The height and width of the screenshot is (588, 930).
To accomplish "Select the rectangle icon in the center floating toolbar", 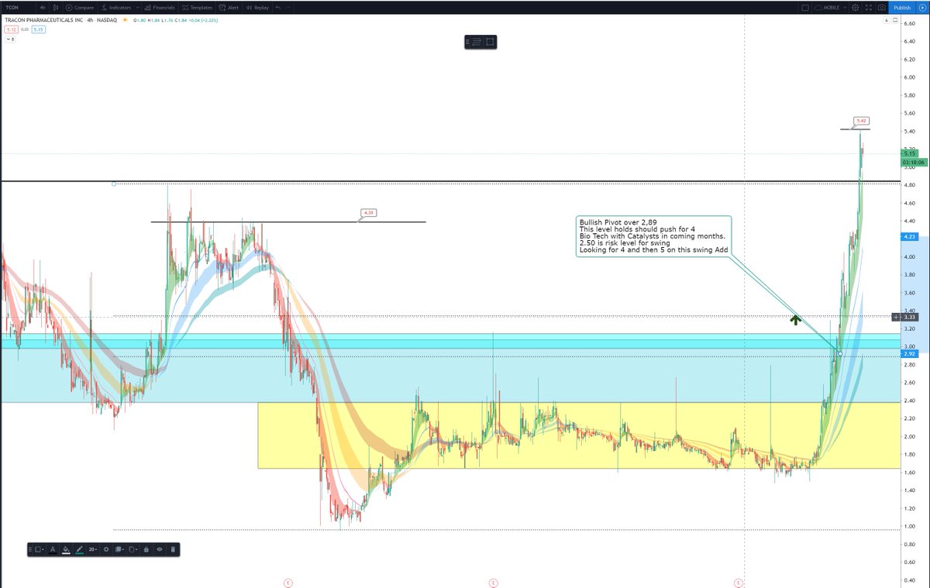I will 491,42.
